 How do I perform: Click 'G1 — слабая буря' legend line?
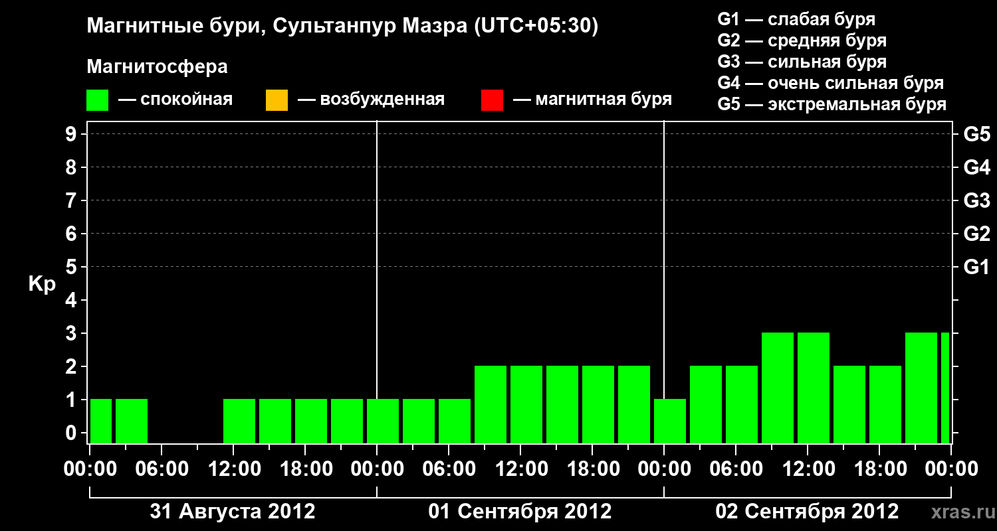(796, 19)
